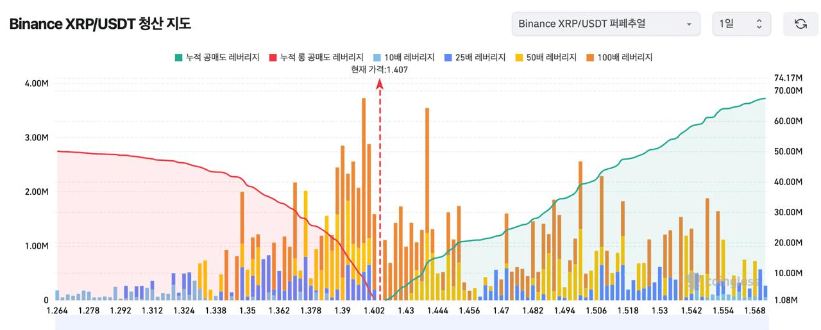The width and height of the screenshot is (821, 330).
Task: Click the tall orange bar near 1.444
Action: [x=427, y=170]
